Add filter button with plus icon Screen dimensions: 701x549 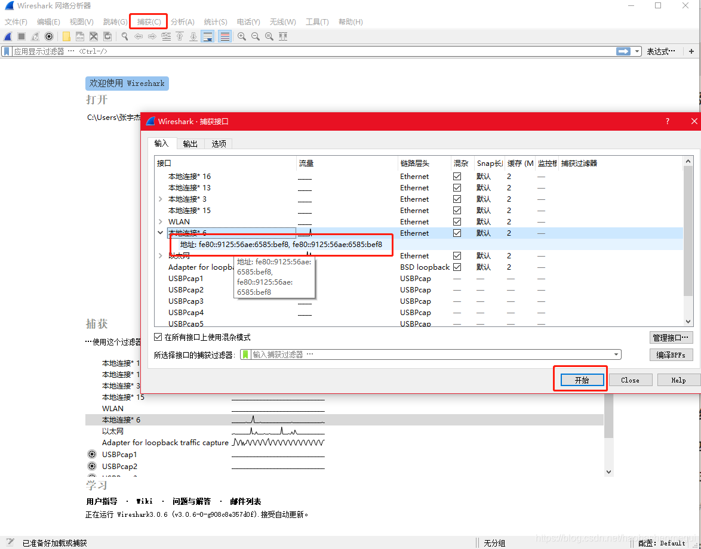tap(691, 51)
